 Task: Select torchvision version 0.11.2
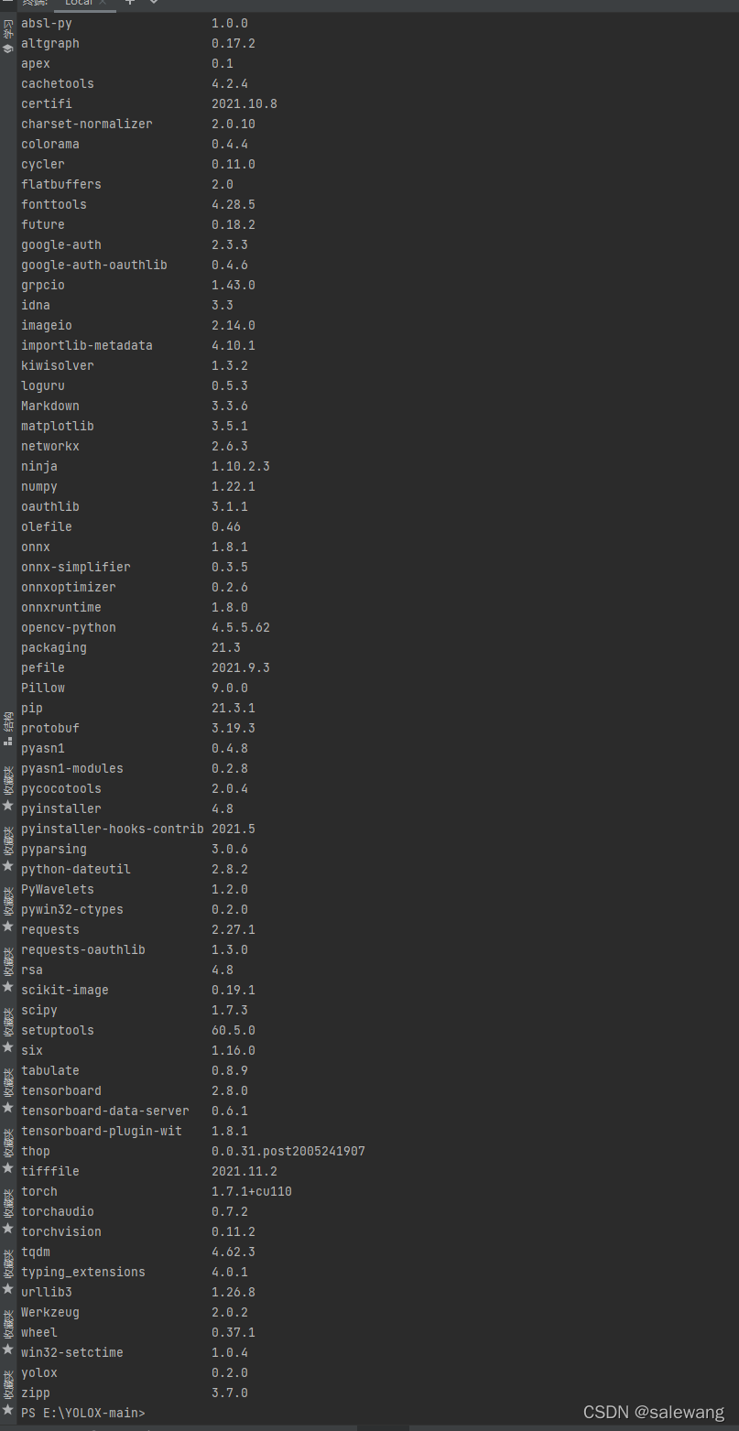[234, 1231]
